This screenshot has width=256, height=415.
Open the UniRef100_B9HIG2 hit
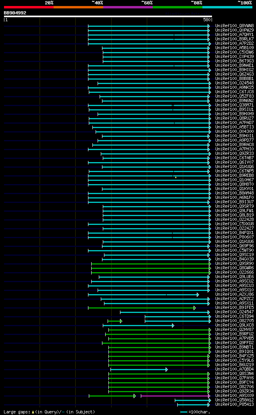[x=234, y=70]
